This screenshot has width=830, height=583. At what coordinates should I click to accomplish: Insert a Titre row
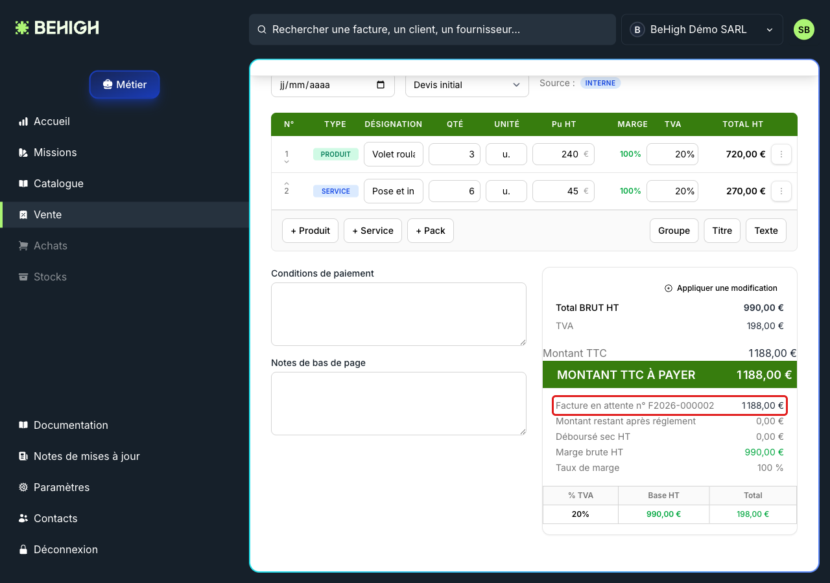click(722, 231)
